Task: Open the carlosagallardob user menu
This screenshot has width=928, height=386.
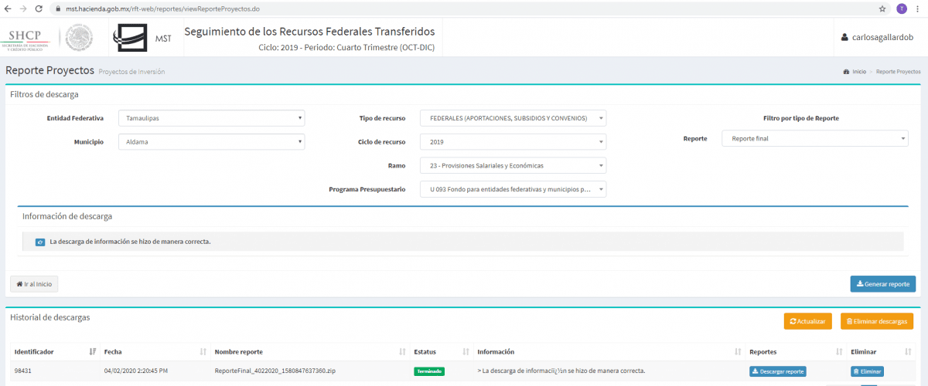Action: (x=878, y=38)
